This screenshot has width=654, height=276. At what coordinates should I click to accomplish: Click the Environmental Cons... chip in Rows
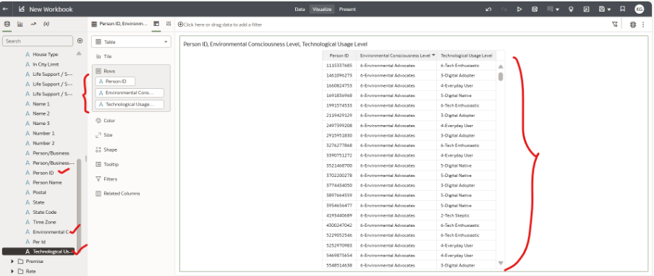tap(129, 92)
